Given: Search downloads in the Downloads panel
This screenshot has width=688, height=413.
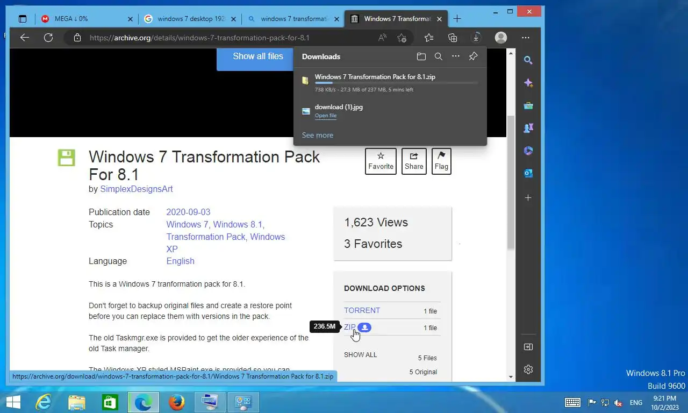Looking at the screenshot, I should (x=439, y=56).
